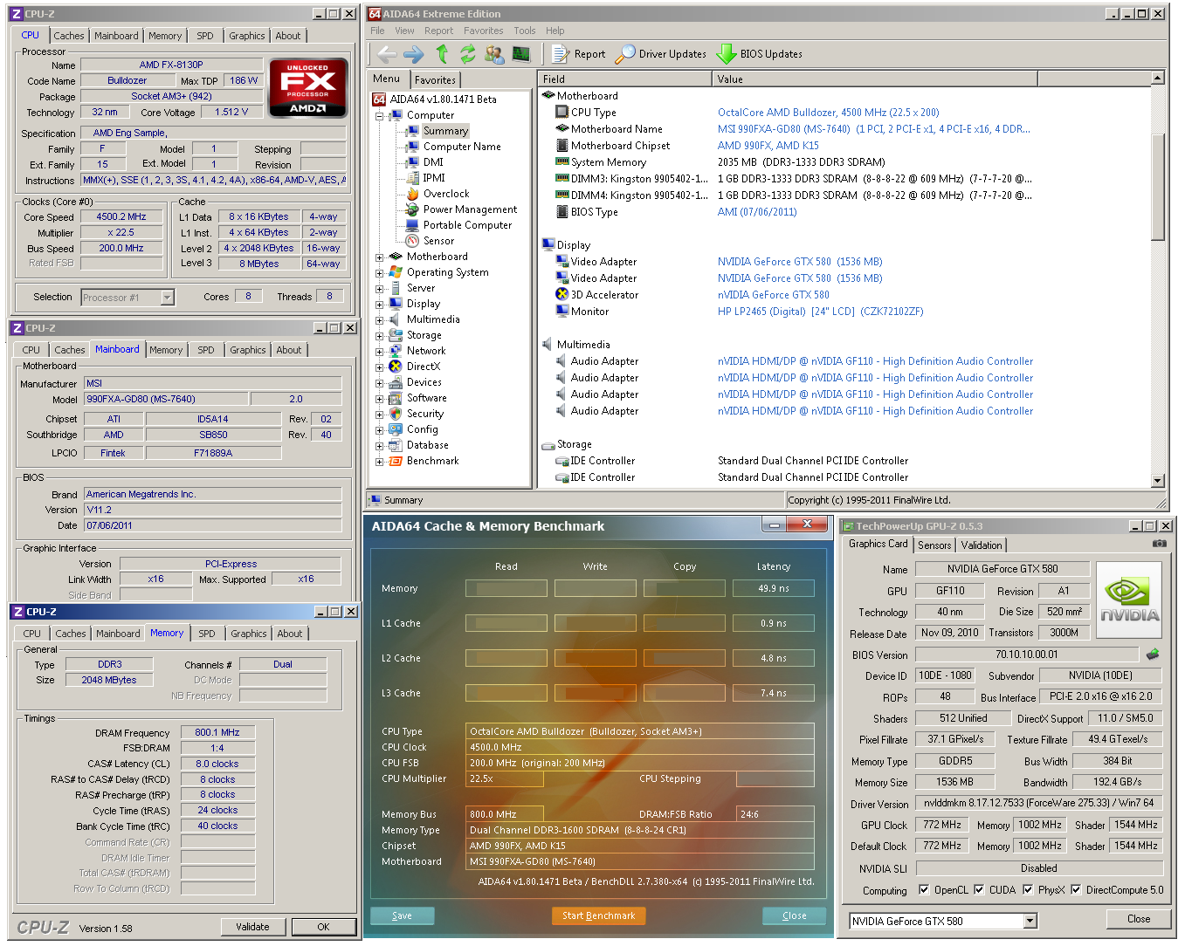Image resolution: width=1185 pixels, height=946 pixels.
Task: Click the AIDA64 Forward arrow toolbar icon
Action: [x=414, y=54]
